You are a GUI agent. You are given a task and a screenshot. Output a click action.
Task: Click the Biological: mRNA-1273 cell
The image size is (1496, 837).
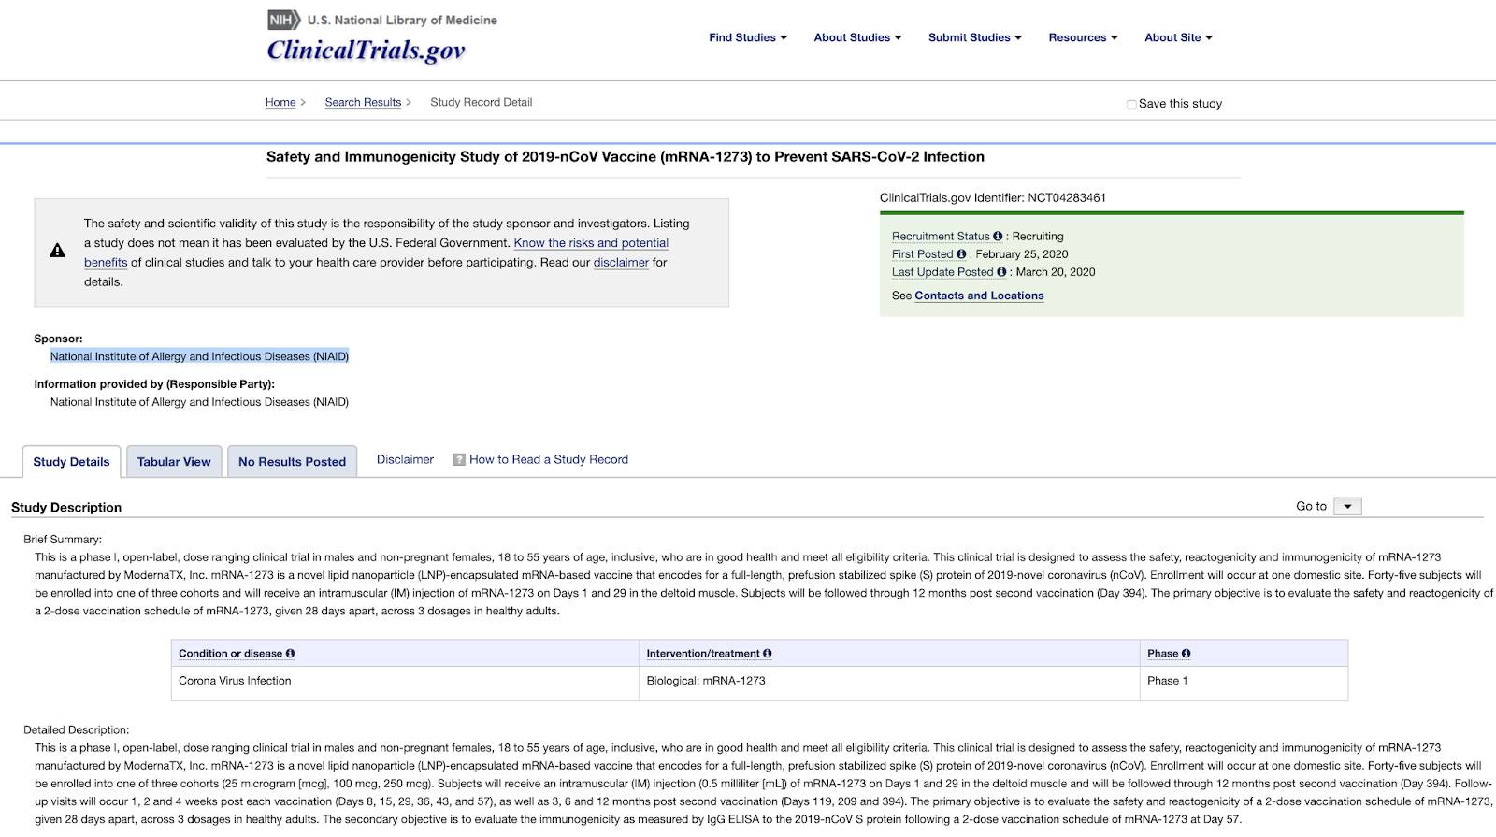[x=706, y=681]
